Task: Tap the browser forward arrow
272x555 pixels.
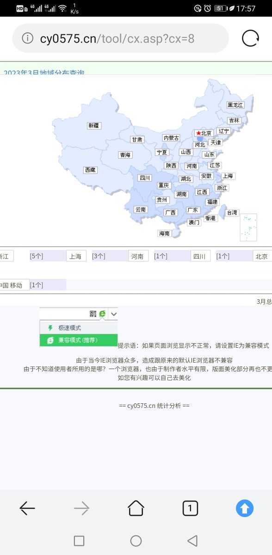Action: click(81, 509)
